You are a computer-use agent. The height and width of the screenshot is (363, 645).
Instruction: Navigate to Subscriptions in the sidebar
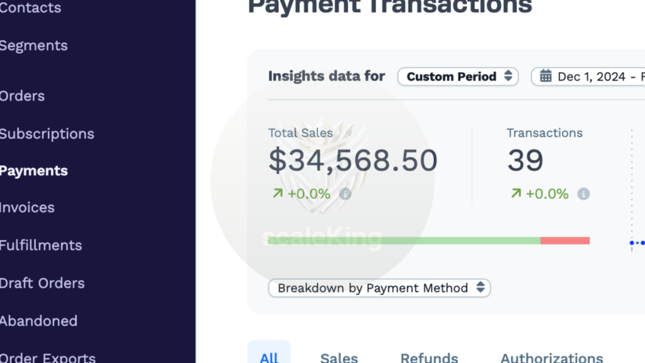point(47,134)
